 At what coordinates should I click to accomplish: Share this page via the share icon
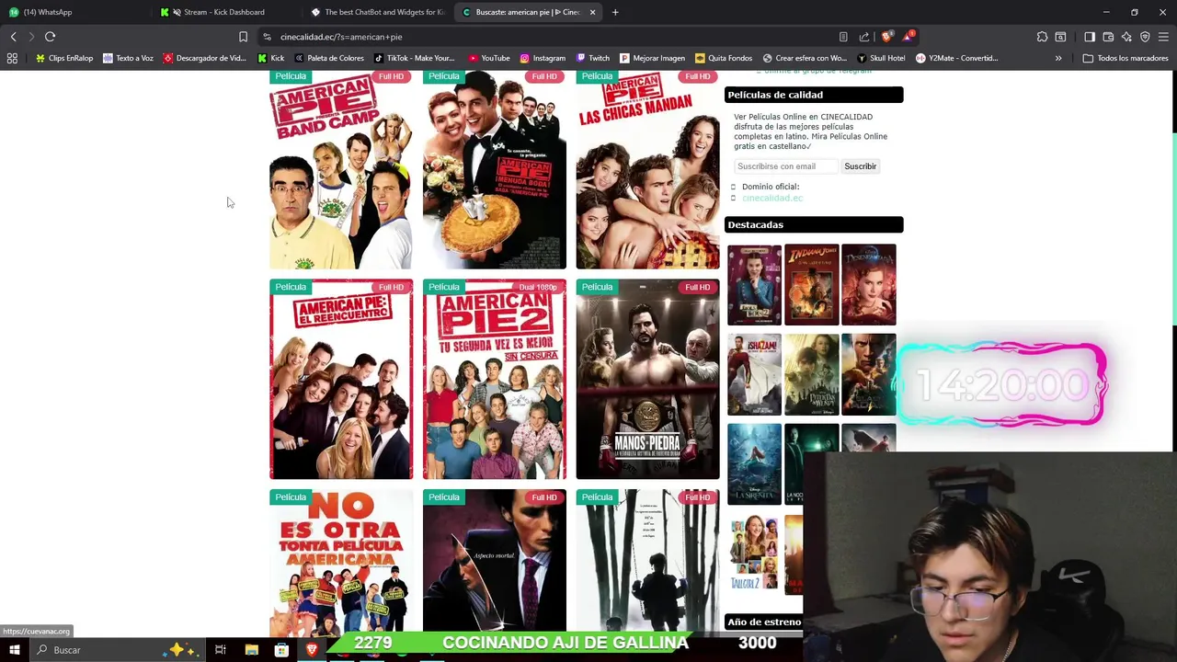[864, 37]
